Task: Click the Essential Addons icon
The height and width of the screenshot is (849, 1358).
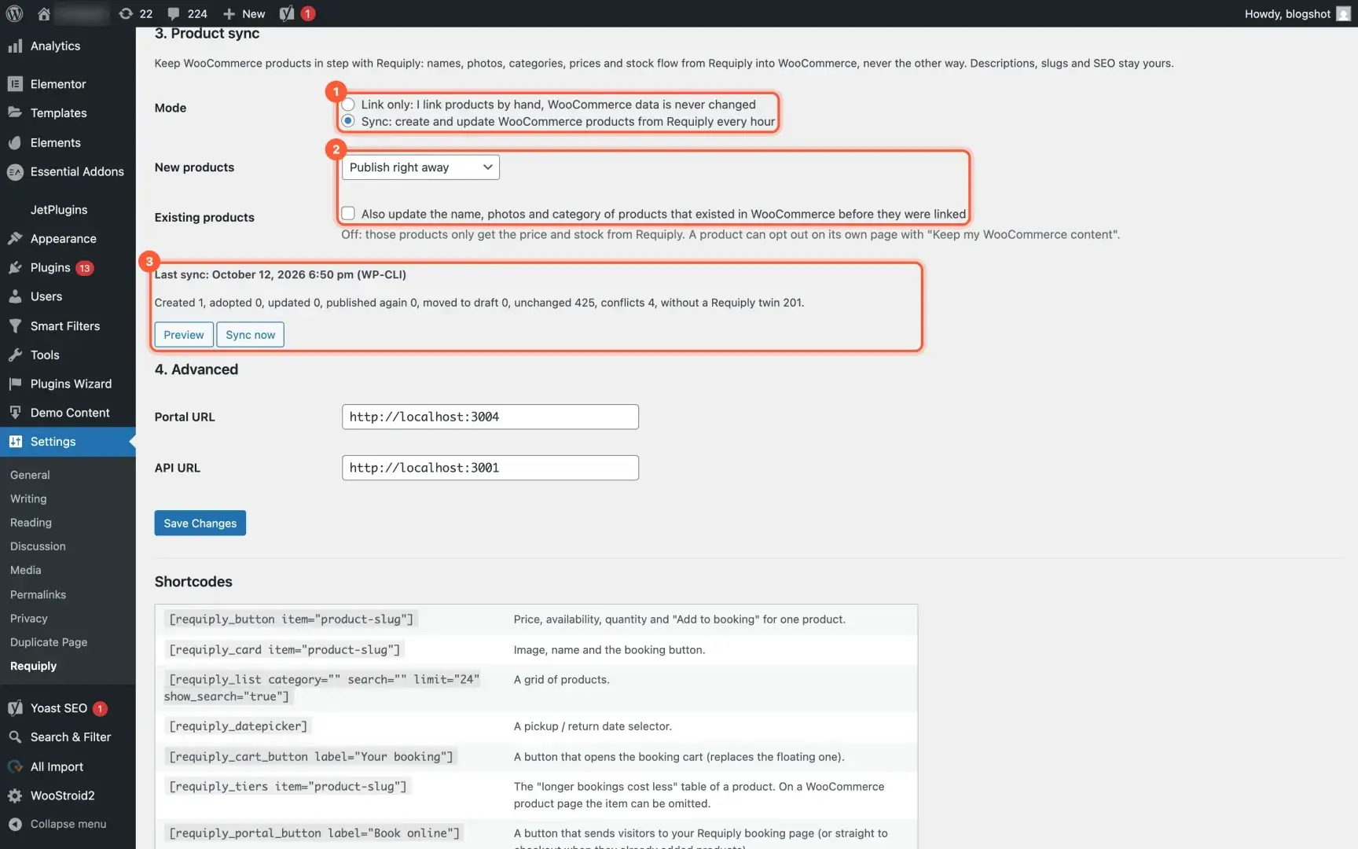Action: pos(15,171)
